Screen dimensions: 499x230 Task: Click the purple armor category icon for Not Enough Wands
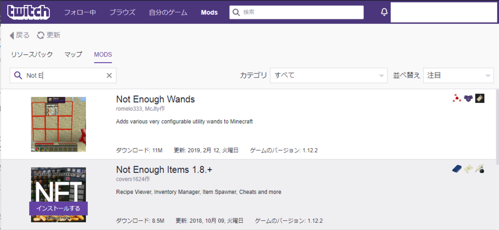click(468, 98)
